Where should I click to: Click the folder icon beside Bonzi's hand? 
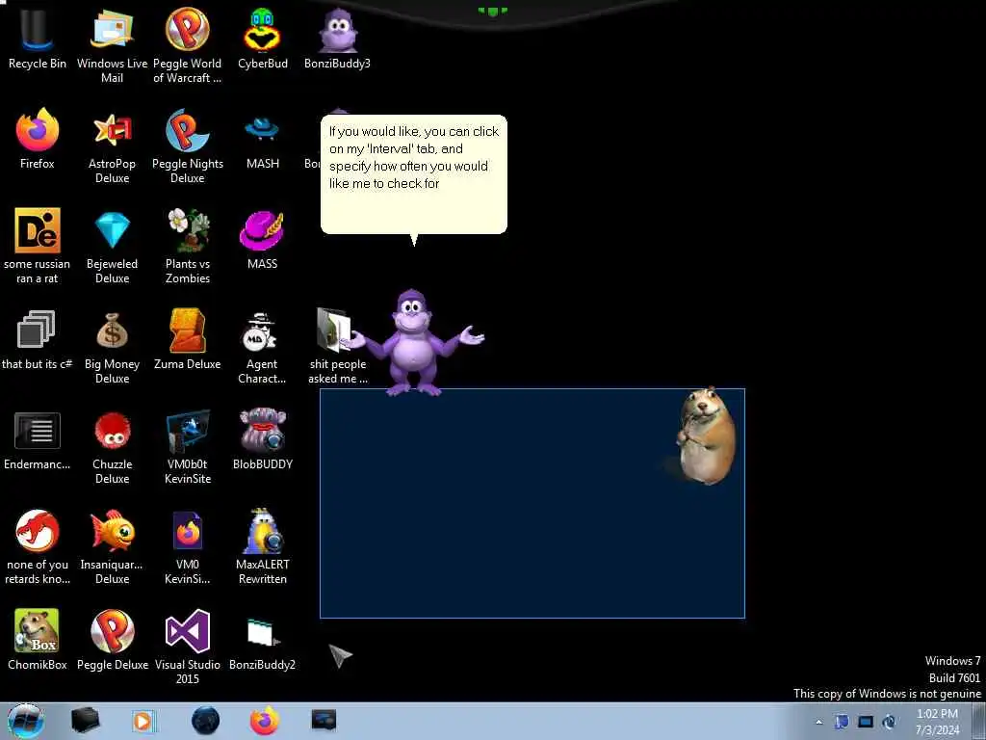[x=334, y=330]
